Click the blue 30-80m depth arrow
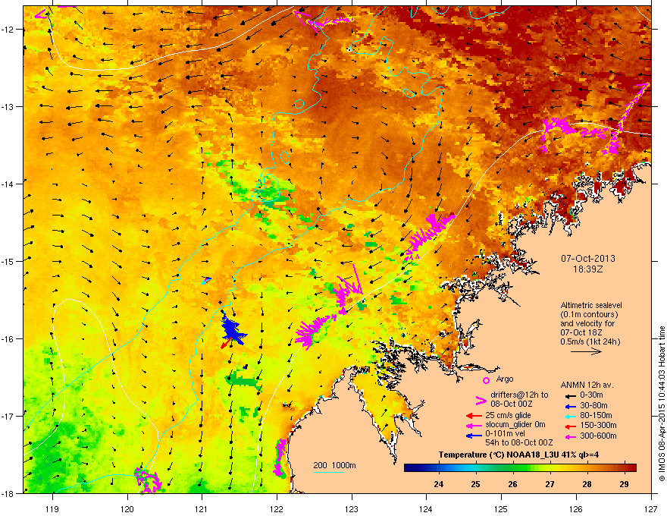Viewport: 667px width, 516px height. (x=566, y=406)
